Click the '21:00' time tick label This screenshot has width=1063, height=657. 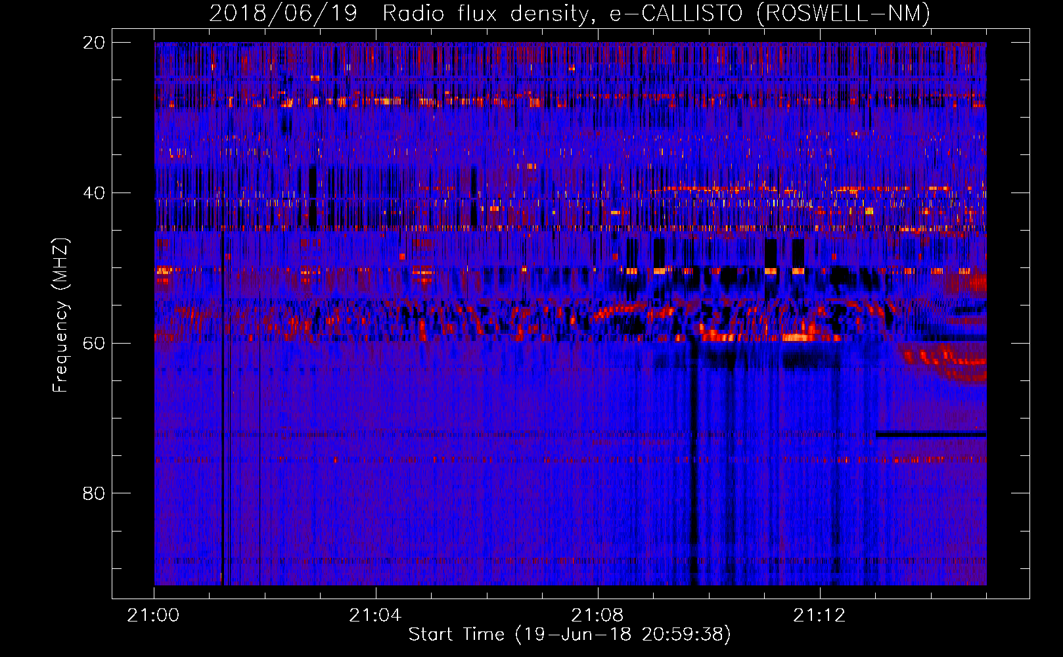click(x=153, y=616)
